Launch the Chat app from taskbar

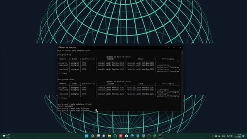[x=104, y=136]
